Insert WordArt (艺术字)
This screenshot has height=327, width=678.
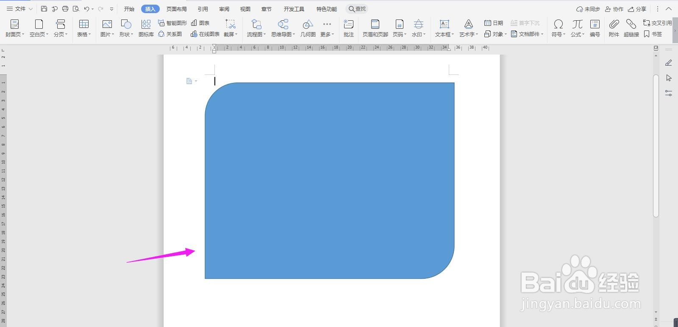click(x=469, y=28)
